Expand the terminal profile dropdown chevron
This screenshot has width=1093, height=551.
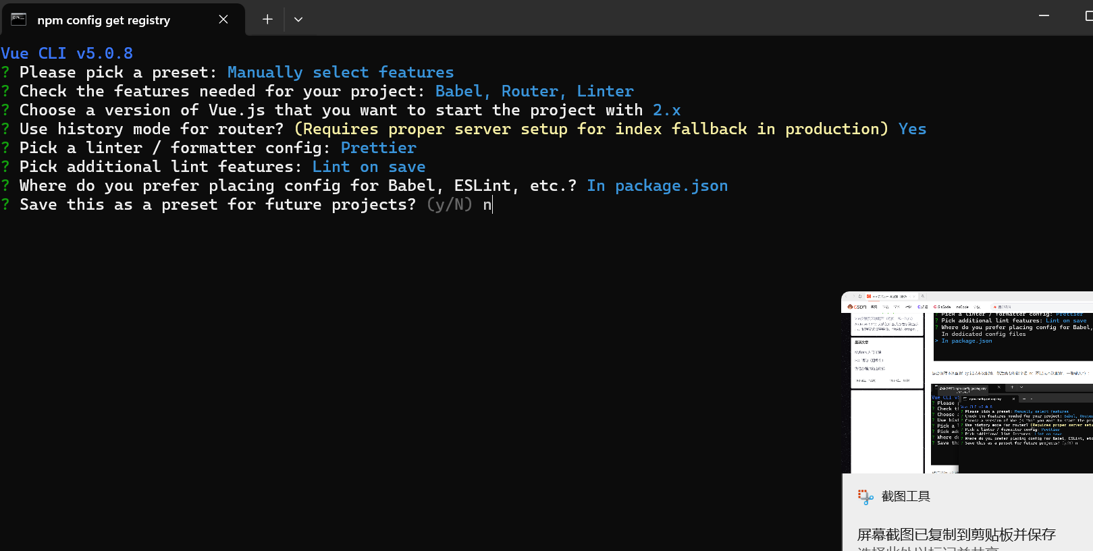click(298, 20)
